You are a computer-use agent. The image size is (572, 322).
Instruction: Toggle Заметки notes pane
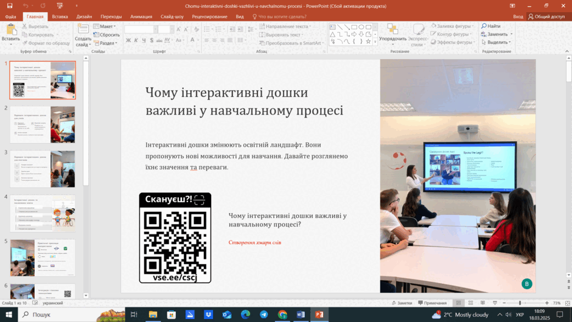[402, 303]
